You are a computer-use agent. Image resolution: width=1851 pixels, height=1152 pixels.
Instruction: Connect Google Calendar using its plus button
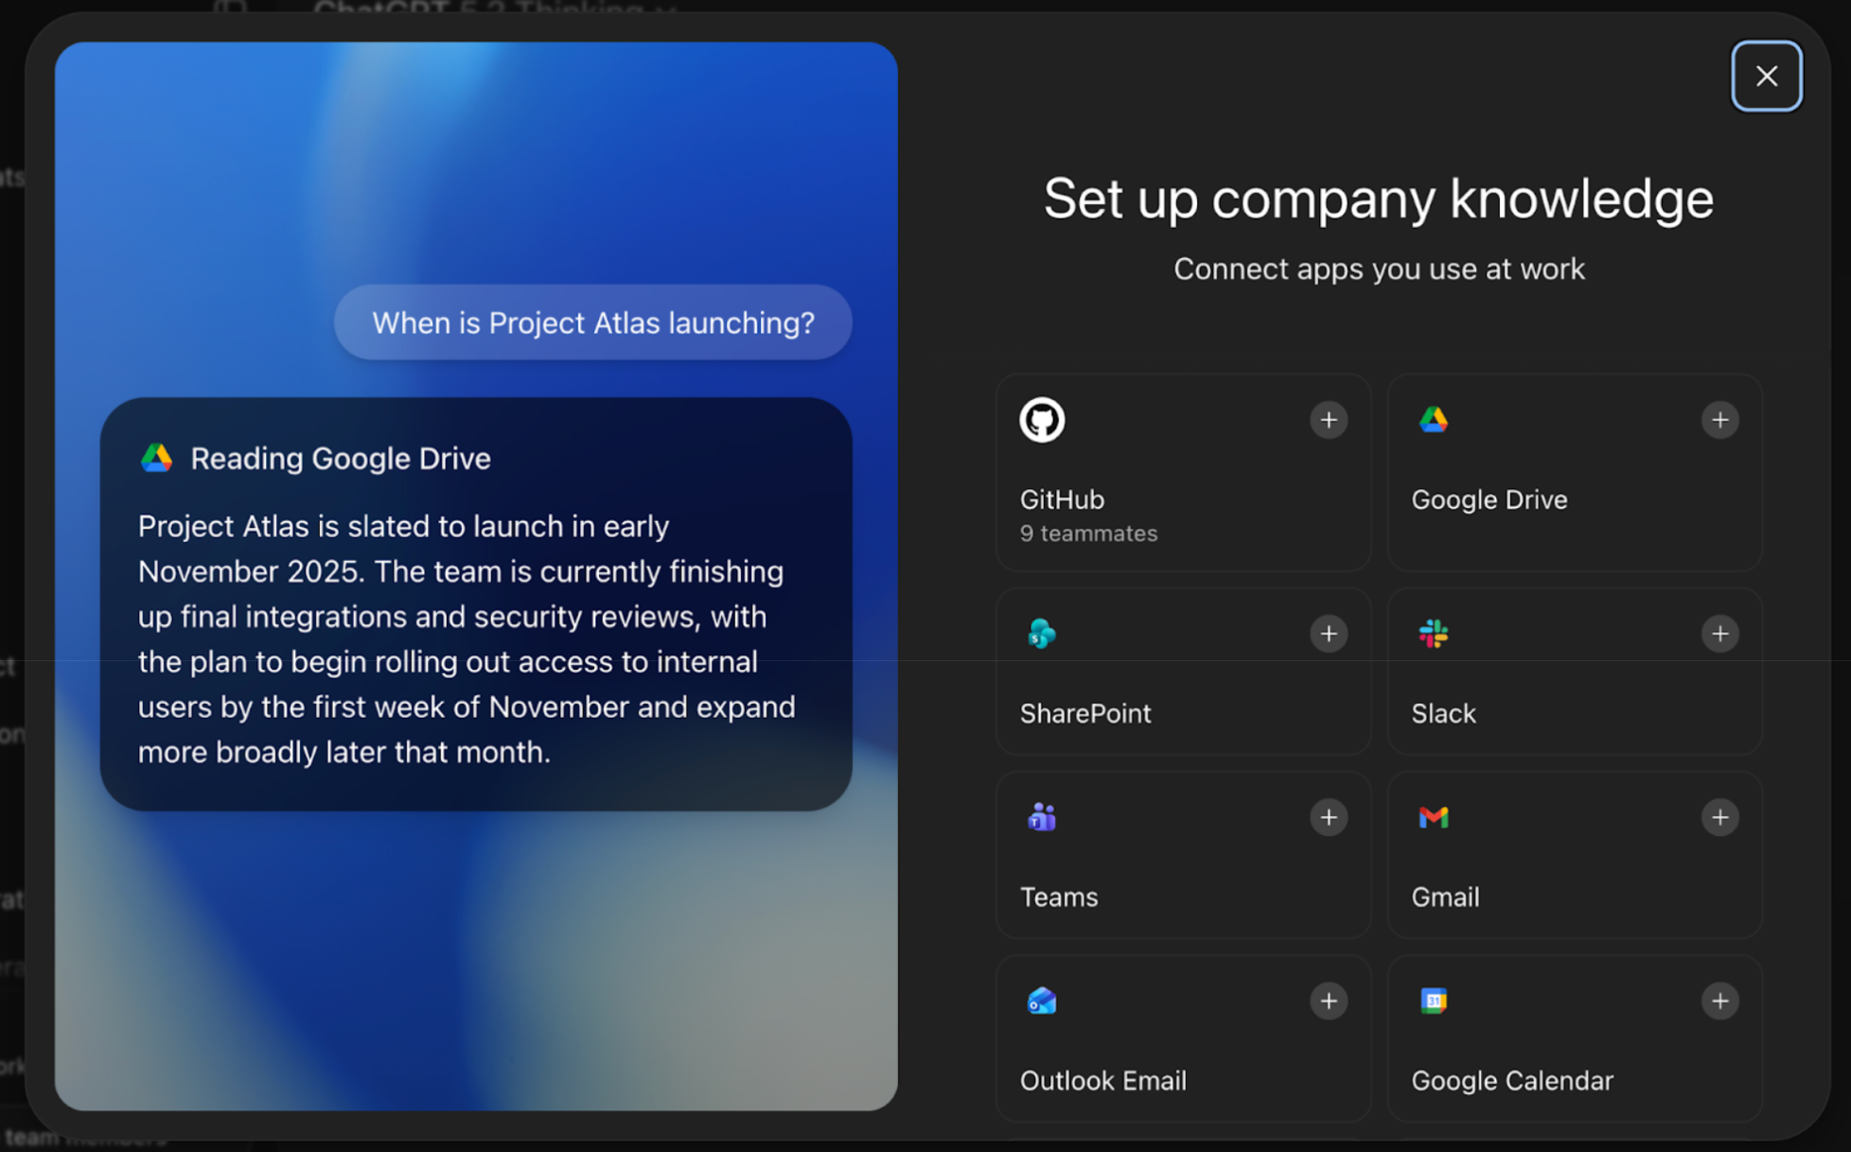tap(1720, 1001)
